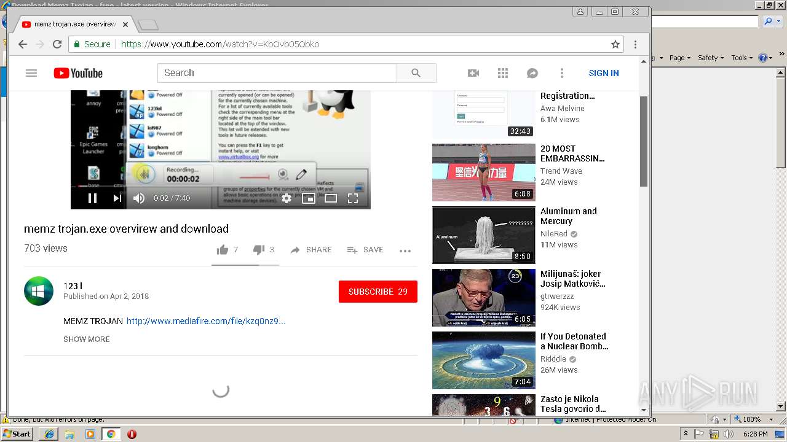Open the YouTube hamburger guide menu
This screenshot has height=442, width=787.
coord(31,73)
